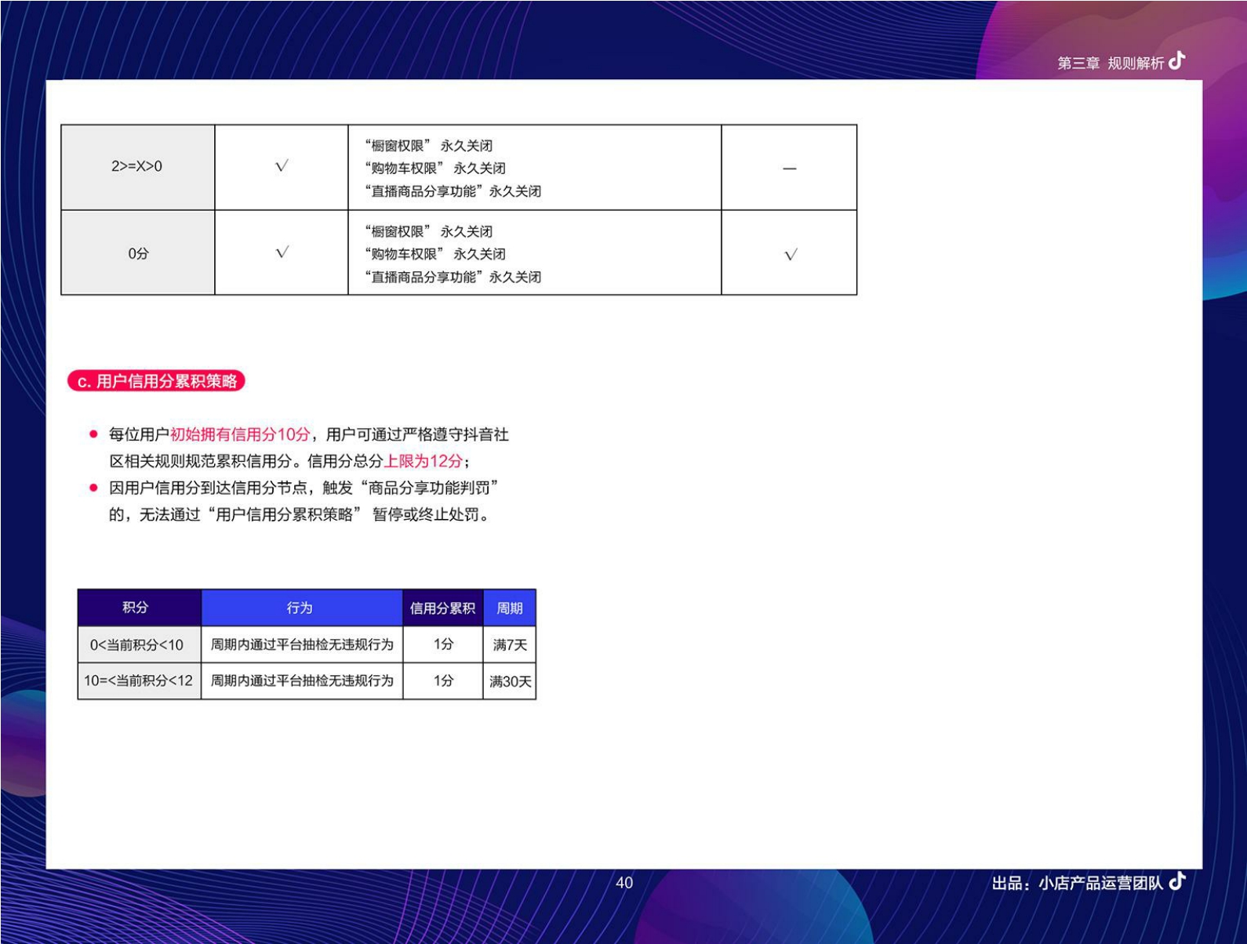The width and height of the screenshot is (1247, 944).
Task: Click the red 用户信用分累积策略 section label
Action: (x=157, y=382)
